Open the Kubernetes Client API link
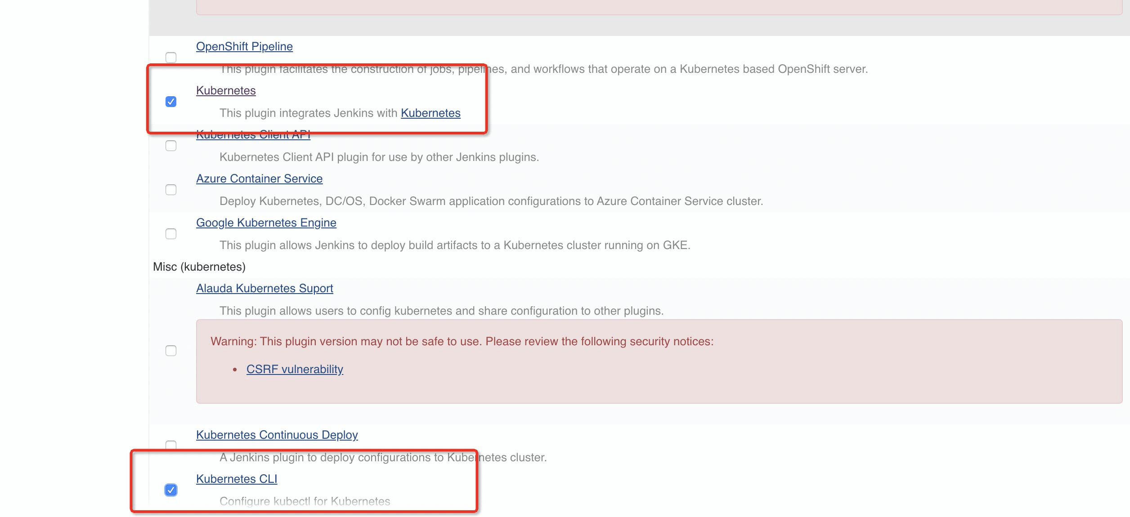 [253, 134]
